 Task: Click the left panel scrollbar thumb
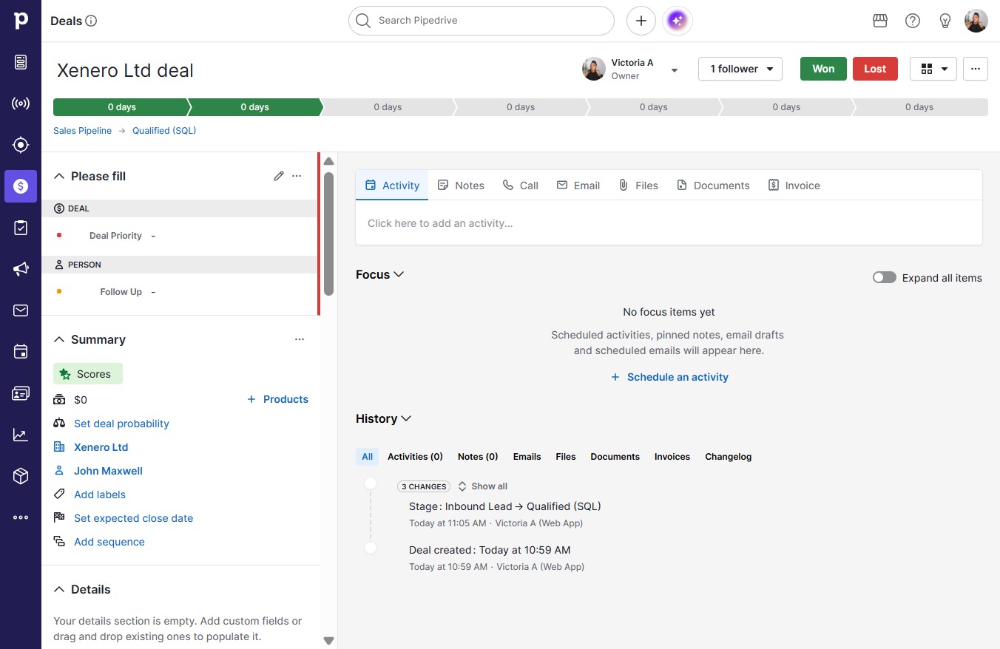pos(328,234)
